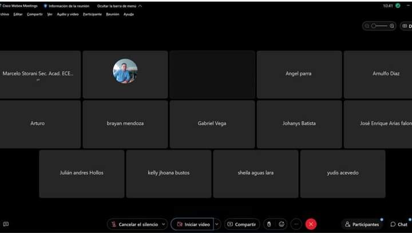Screen dimensions: 412x233
Task: Select the brayan mendoza participant tile
Action: click(x=125, y=124)
